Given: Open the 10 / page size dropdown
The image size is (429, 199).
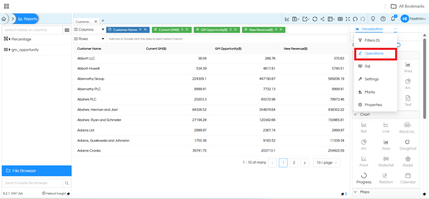Looking at the screenshot, I should (x=327, y=163).
